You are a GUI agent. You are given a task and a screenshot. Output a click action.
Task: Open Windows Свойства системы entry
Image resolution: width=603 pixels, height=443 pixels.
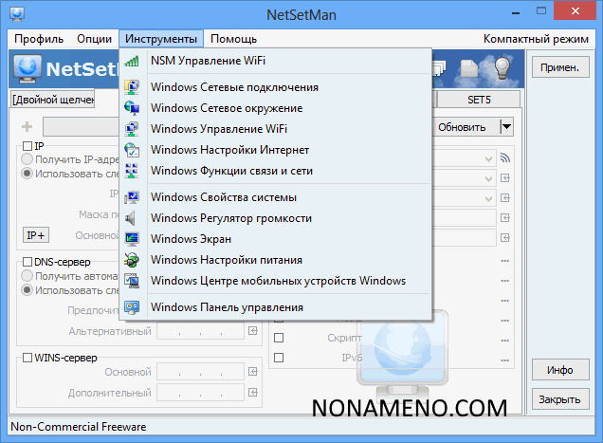pos(224,197)
